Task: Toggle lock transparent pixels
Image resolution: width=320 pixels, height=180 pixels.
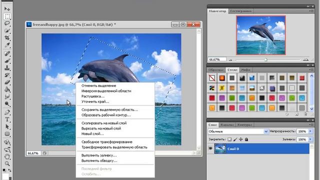Action: click(x=229, y=139)
